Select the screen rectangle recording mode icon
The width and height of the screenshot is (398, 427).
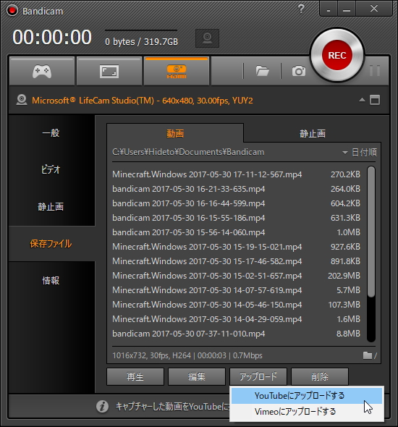(109, 72)
